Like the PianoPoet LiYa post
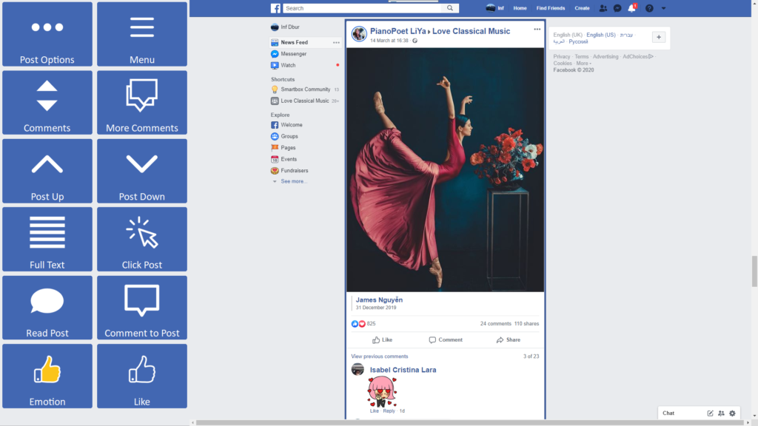Image resolution: width=758 pixels, height=426 pixels. (382, 340)
